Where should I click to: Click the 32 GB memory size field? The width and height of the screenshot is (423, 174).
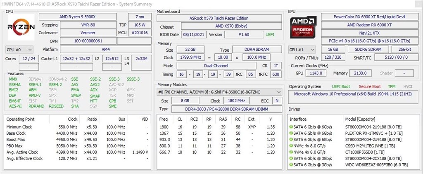(190, 50)
